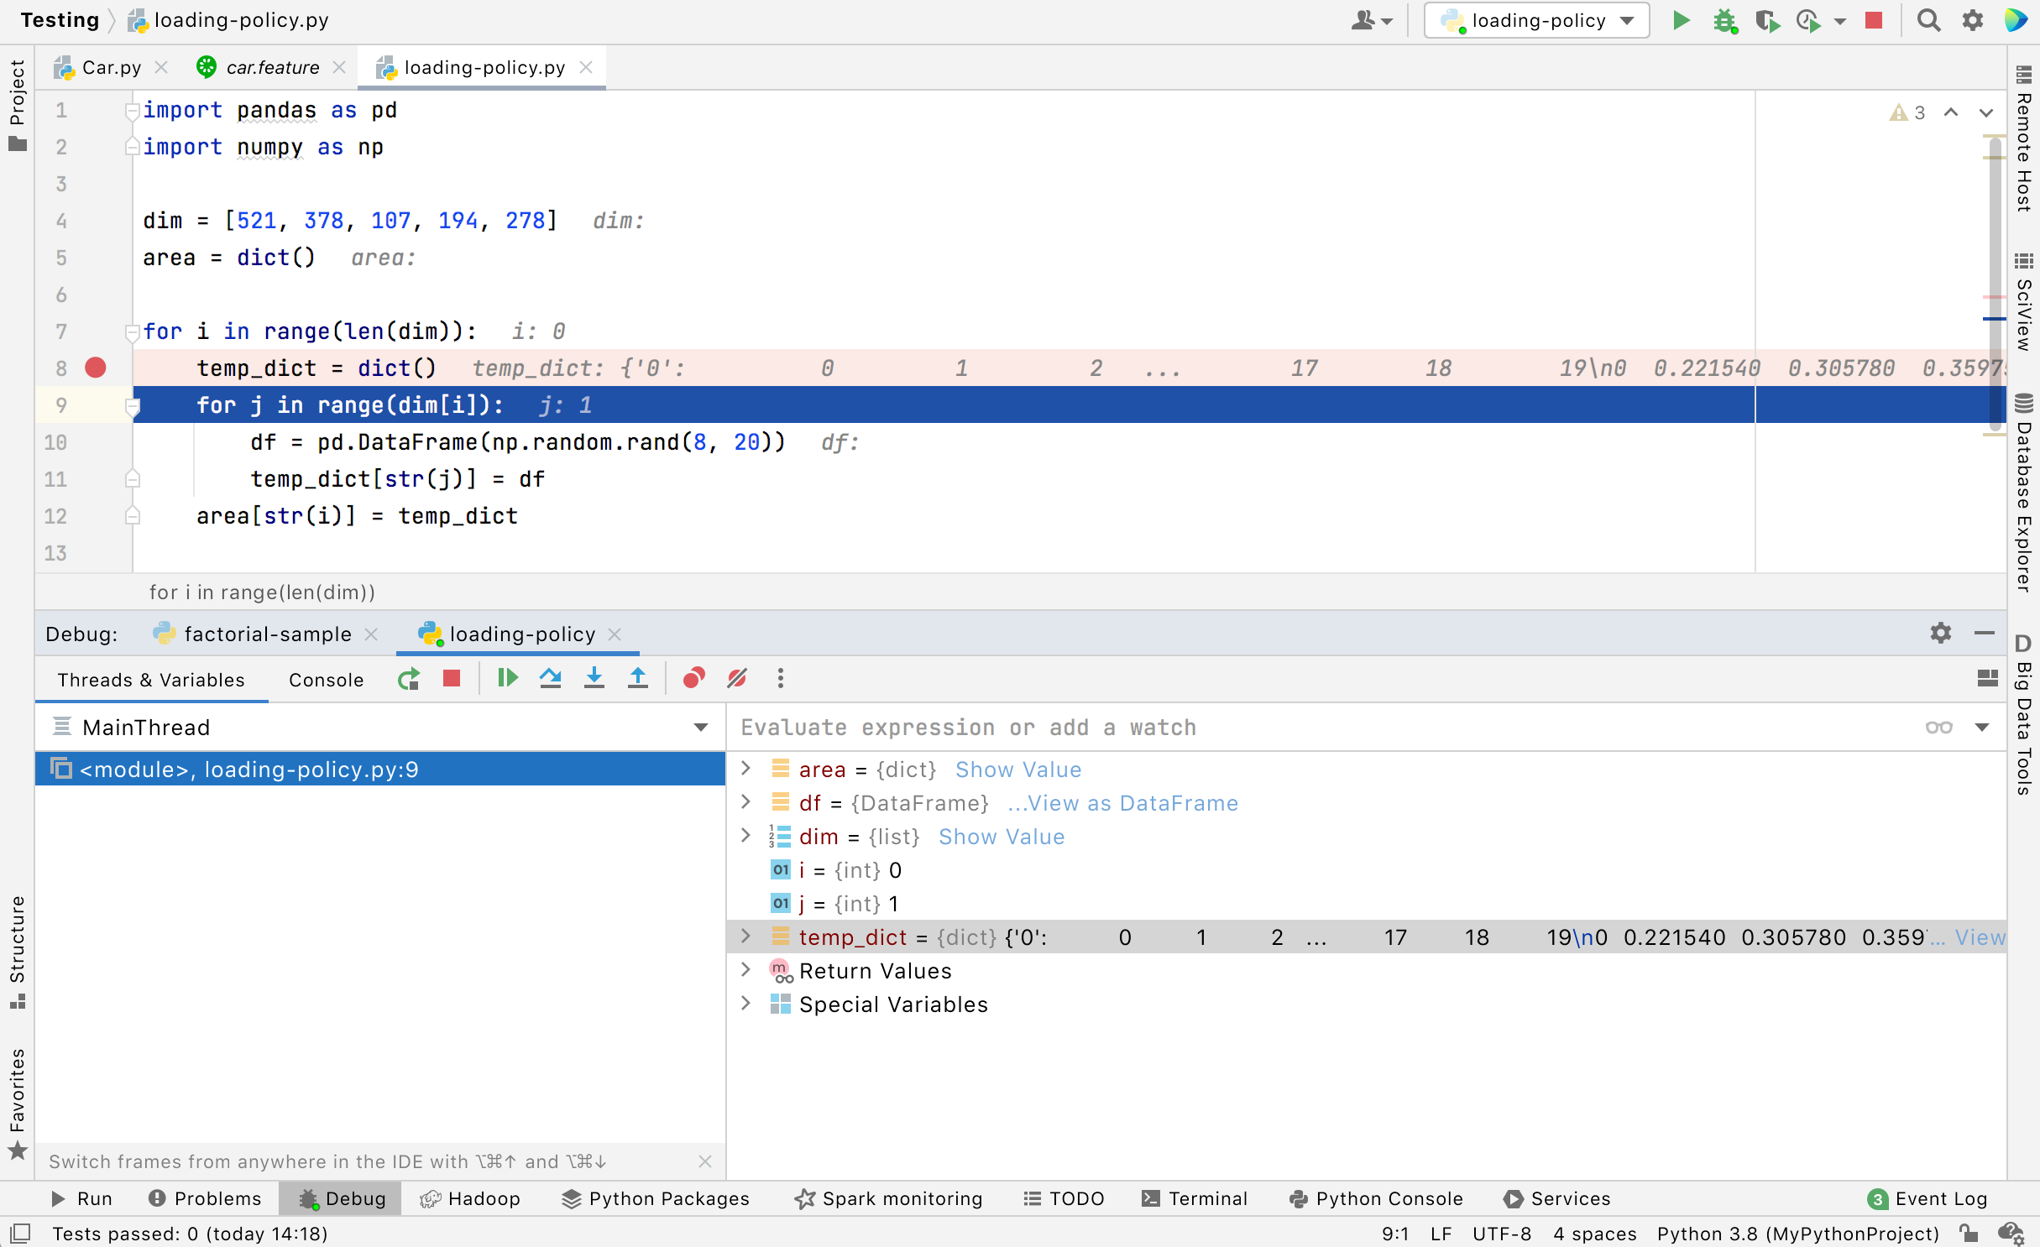This screenshot has height=1247, width=2040.
Task: Toggle the breakpoint on line 8
Action: point(97,368)
